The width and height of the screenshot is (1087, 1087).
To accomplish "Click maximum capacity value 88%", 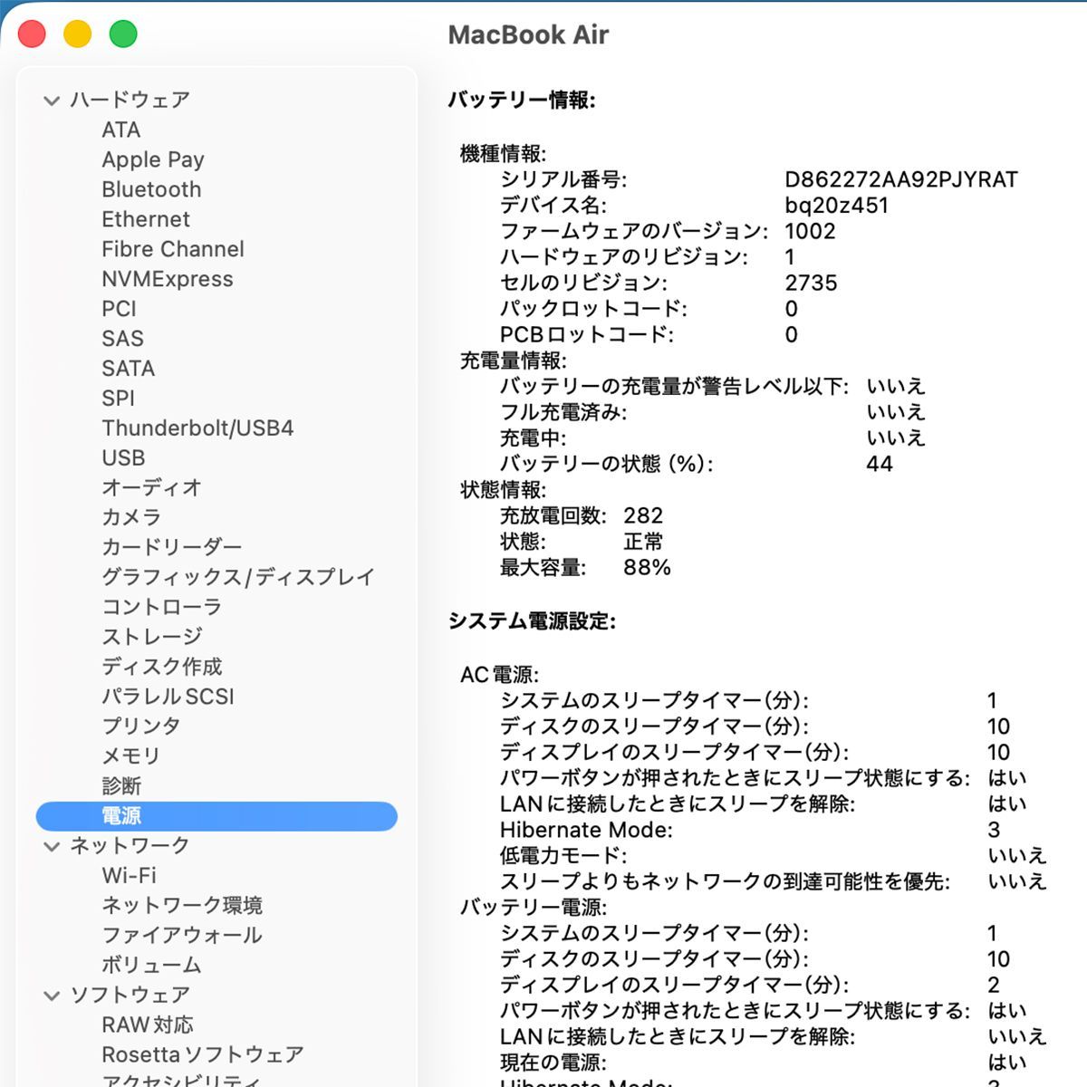I will point(647,568).
